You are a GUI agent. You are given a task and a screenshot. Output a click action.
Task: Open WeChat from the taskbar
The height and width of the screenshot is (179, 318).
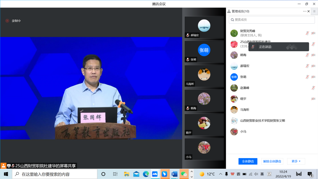tap(184, 174)
